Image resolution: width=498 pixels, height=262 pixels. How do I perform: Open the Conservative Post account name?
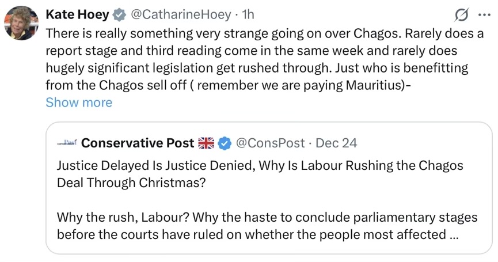[x=138, y=142]
